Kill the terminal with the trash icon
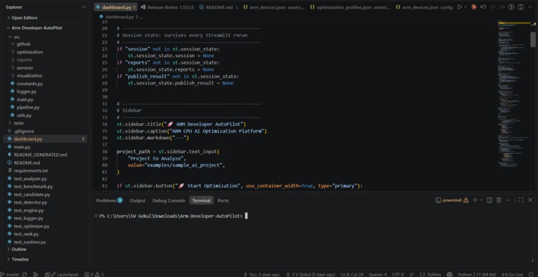The image size is (538, 277). (499, 200)
